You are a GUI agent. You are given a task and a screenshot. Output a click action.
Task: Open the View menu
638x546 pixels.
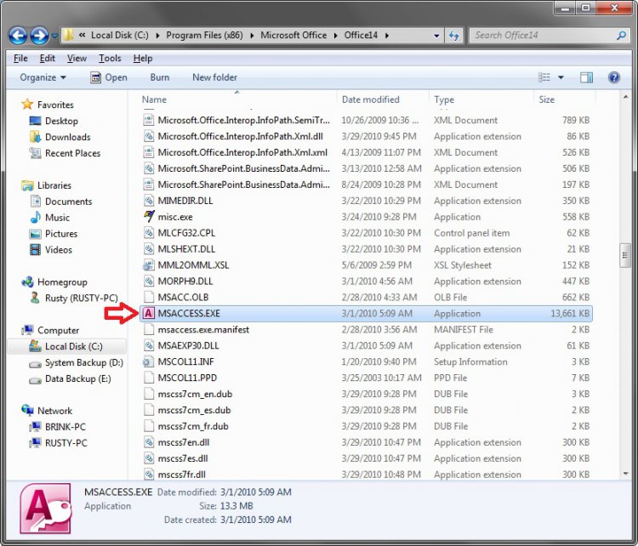coord(77,58)
